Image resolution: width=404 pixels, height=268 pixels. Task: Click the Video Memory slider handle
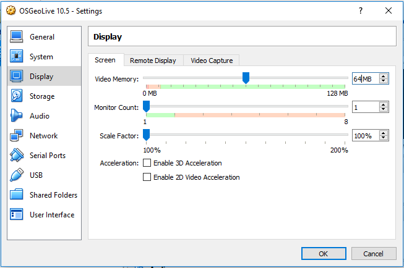(246, 78)
